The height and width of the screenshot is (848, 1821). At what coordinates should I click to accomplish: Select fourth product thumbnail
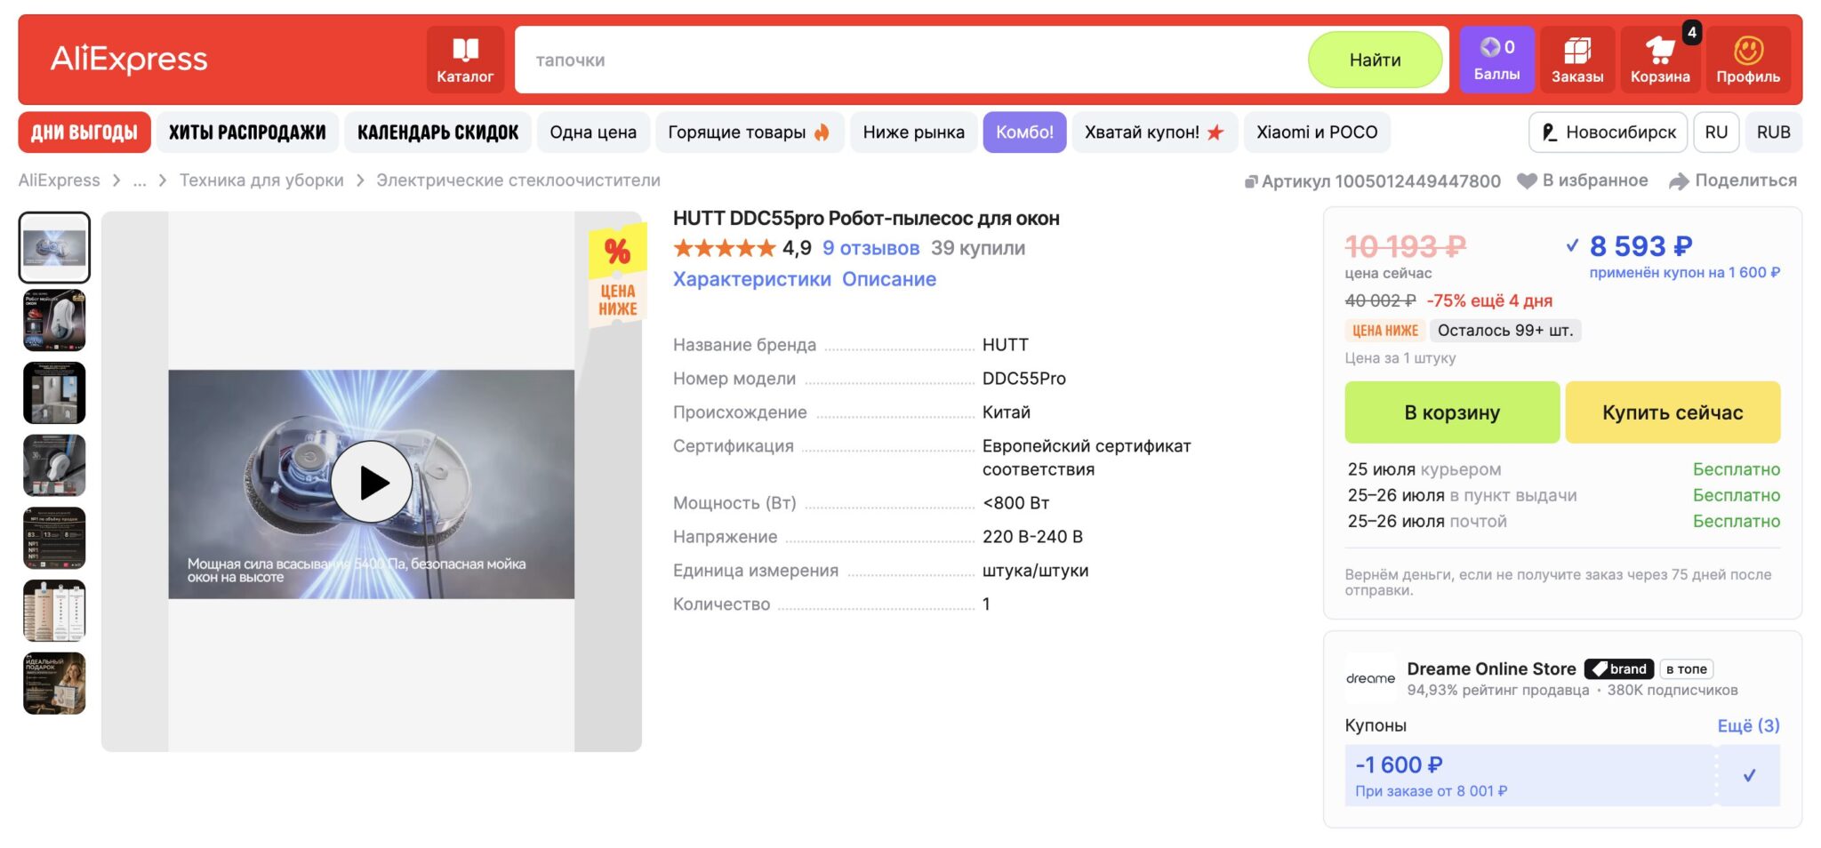tap(54, 466)
